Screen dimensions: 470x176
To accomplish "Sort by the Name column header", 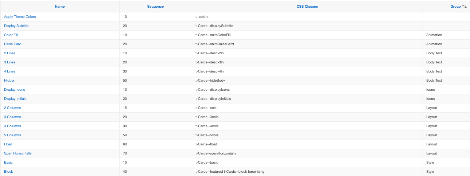I will [60, 7].
